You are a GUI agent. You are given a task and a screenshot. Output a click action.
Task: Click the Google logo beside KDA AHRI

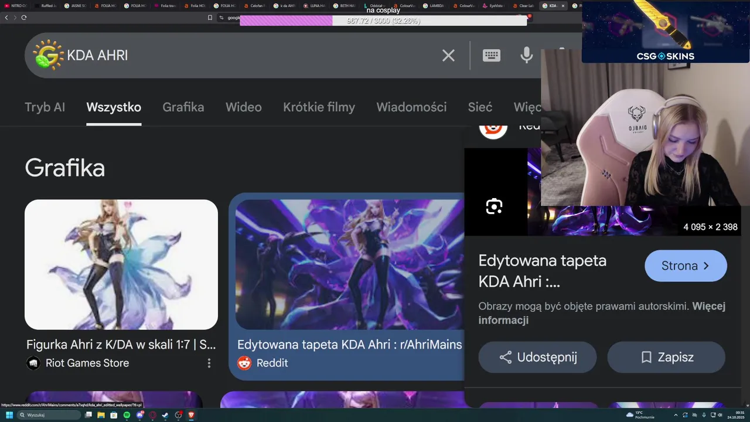48,55
